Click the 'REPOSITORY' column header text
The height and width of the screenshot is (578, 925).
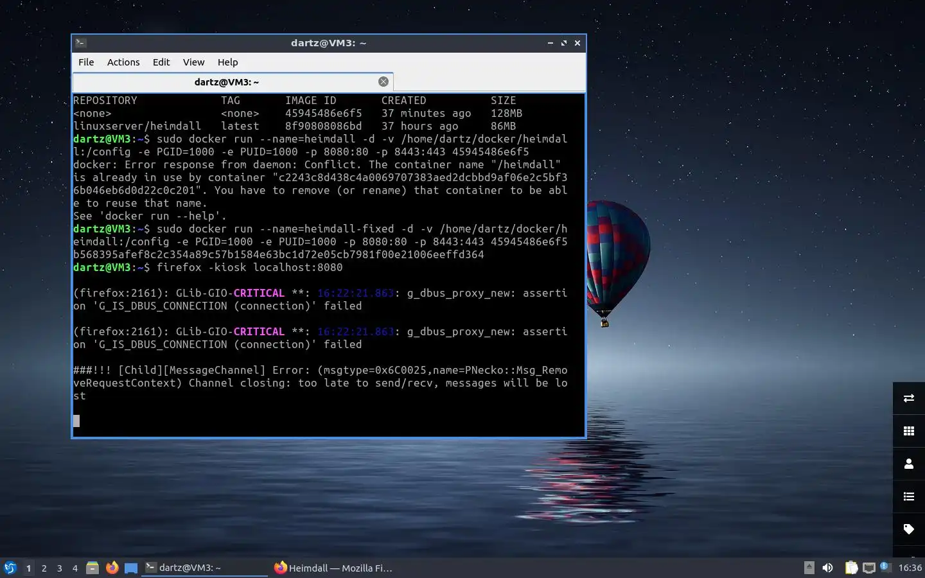pos(105,100)
